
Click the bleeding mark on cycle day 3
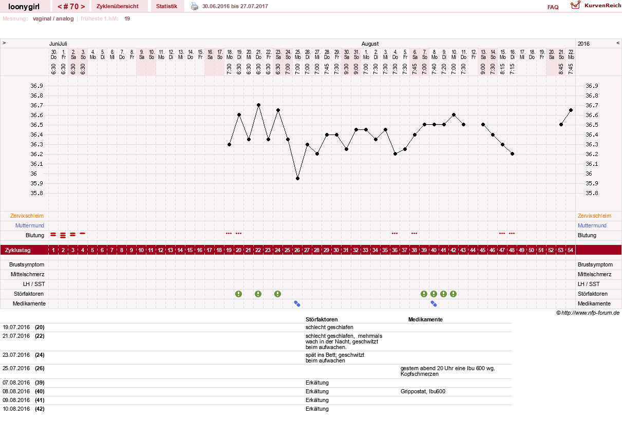click(73, 235)
